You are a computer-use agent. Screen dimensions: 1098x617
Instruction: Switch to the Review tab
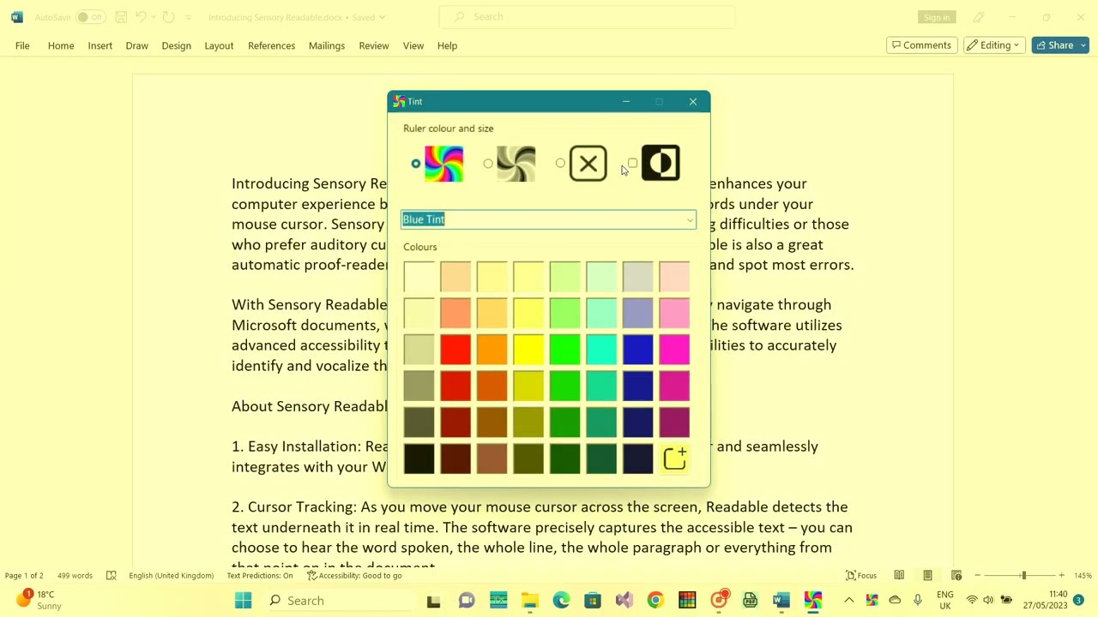click(374, 45)
